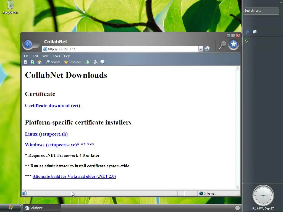Click the Go/refresh globe beside the address bar
Viewport: 283px width, 212px height.
click(207, 49)
